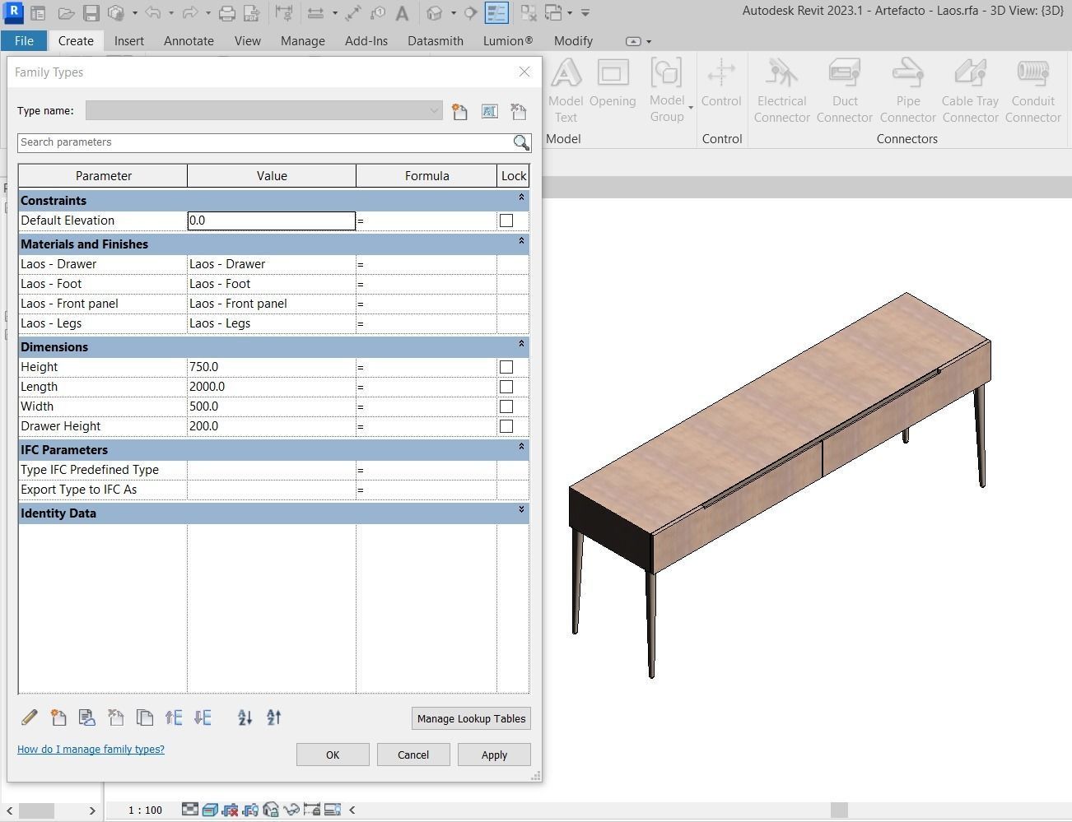Click the Default Elevation value field
Viewport: 1072px width, 822px height.
coord(272,221)
